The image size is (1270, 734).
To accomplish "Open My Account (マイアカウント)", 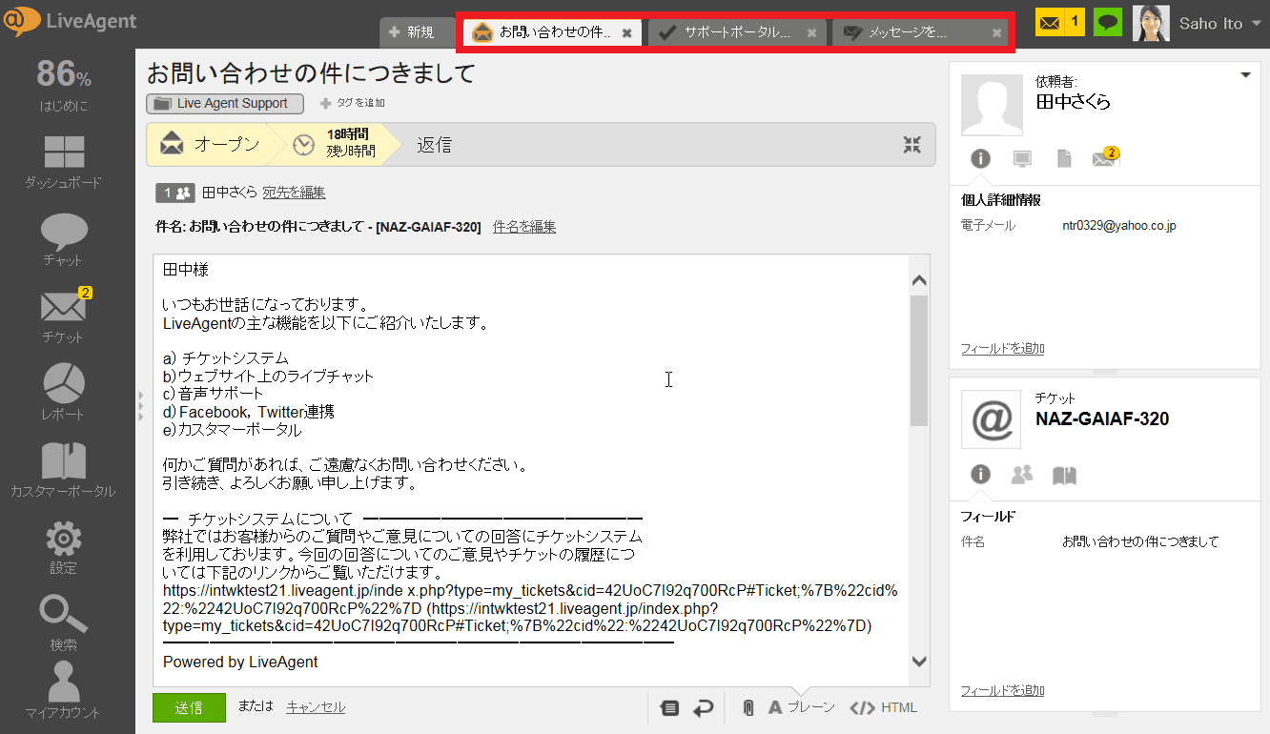I will [x=64, y=691].
